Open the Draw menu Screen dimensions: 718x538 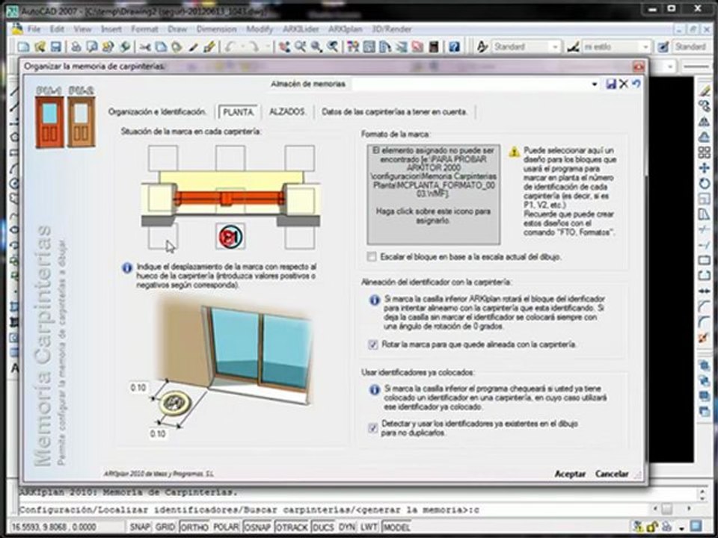tap(177, 29)
